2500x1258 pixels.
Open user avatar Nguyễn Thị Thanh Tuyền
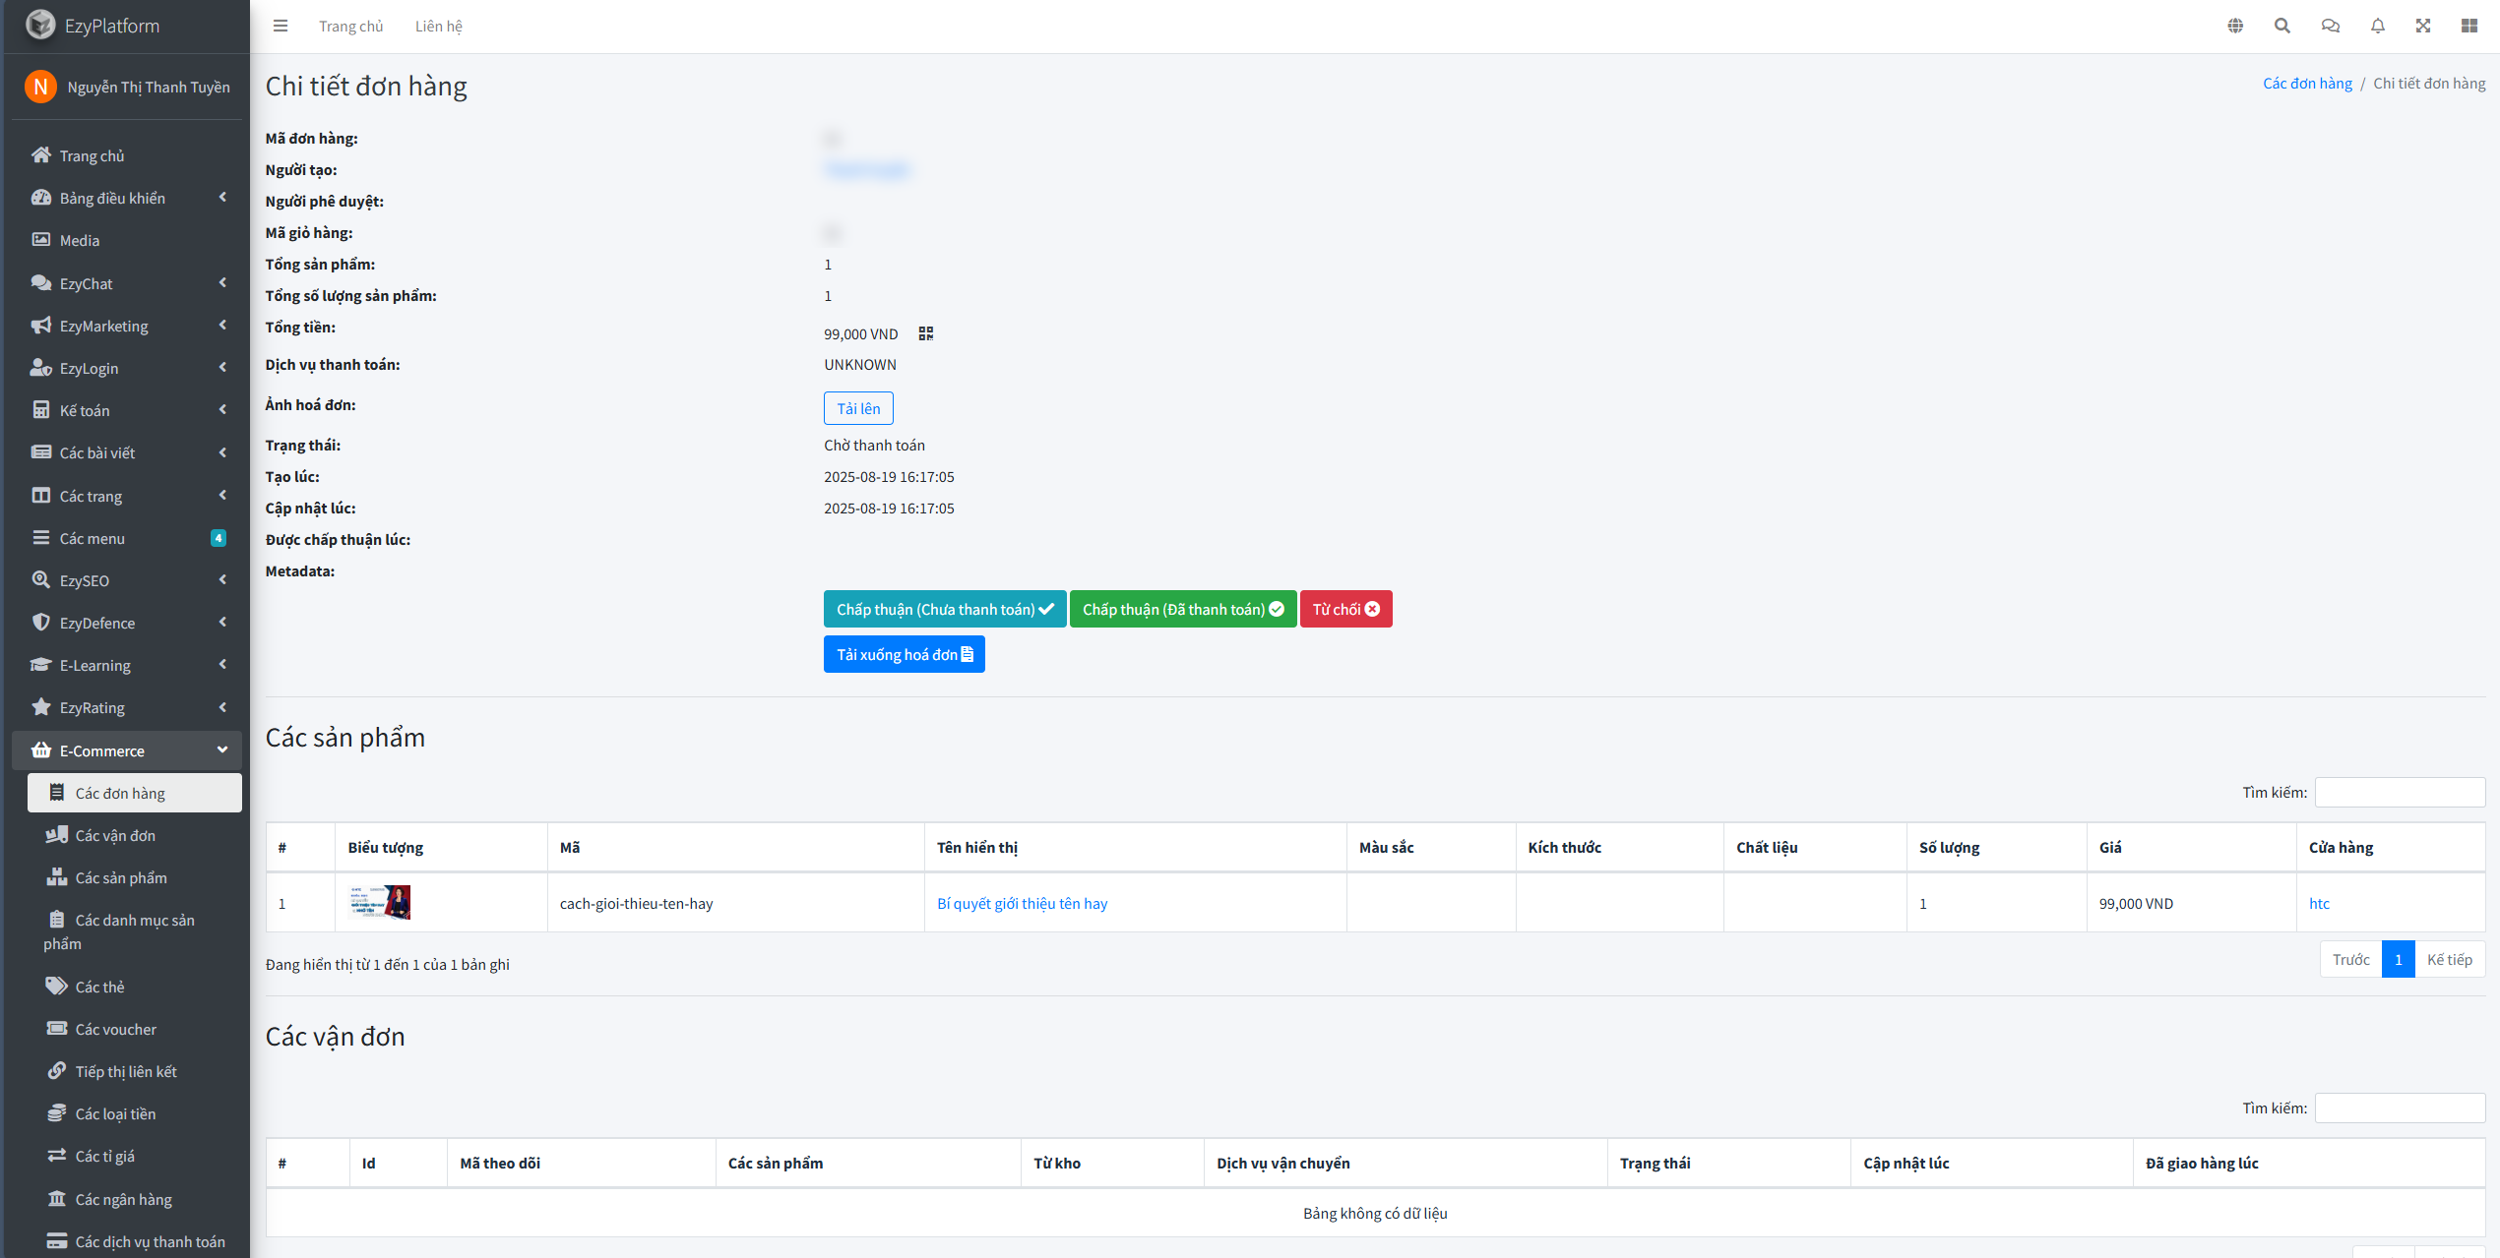tap(40, 87)
